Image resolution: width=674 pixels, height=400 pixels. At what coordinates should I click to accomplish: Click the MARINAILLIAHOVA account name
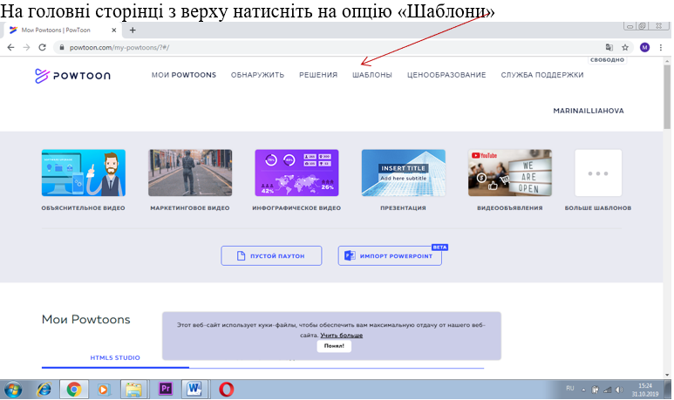[x=588, y=111]
